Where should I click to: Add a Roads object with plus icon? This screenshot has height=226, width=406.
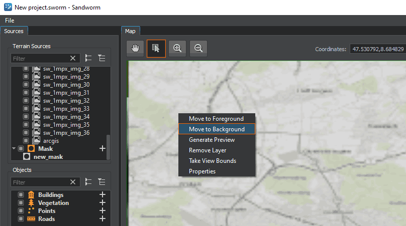(x=103, y=219)
